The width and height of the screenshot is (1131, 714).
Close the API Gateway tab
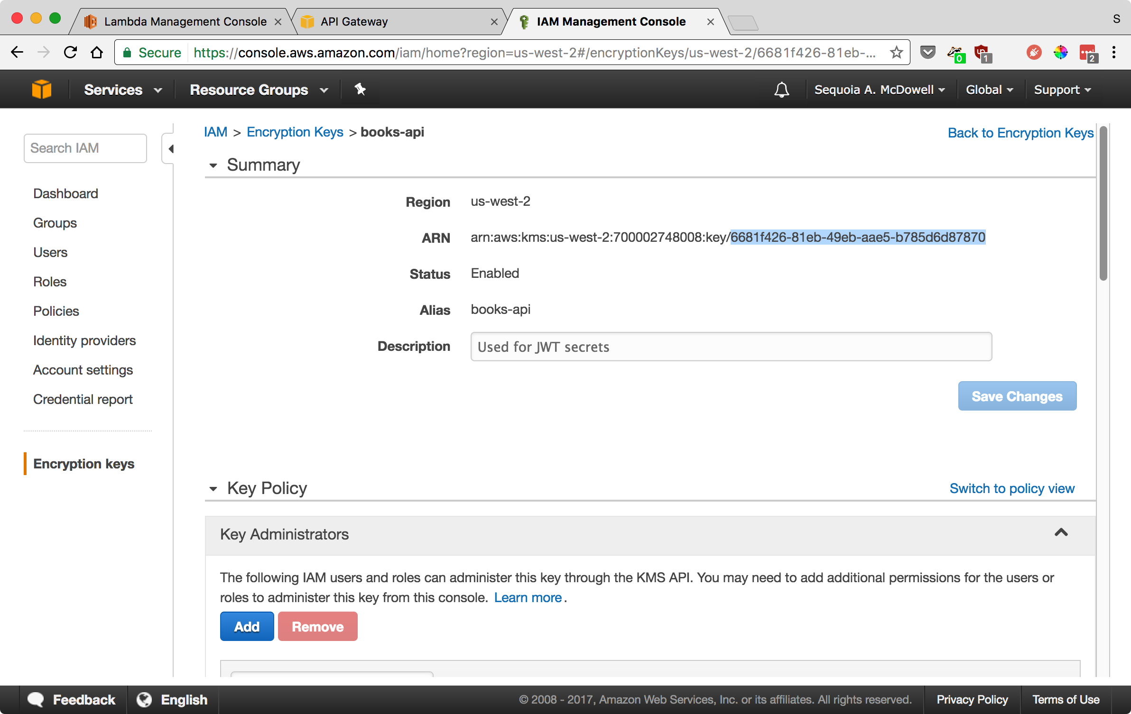pos(494,22)
